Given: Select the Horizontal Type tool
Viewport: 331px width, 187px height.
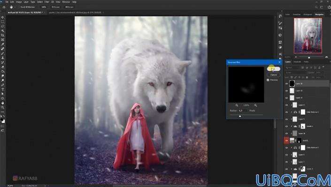Looking at the screenshot, I should [2, 90].
